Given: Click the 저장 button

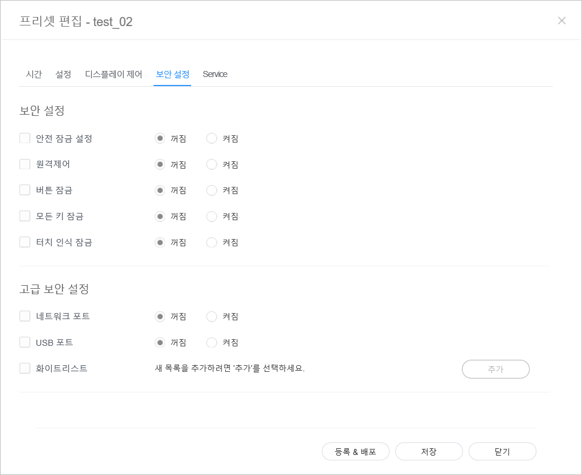Looking at the screenshot, I should [428, 452].
